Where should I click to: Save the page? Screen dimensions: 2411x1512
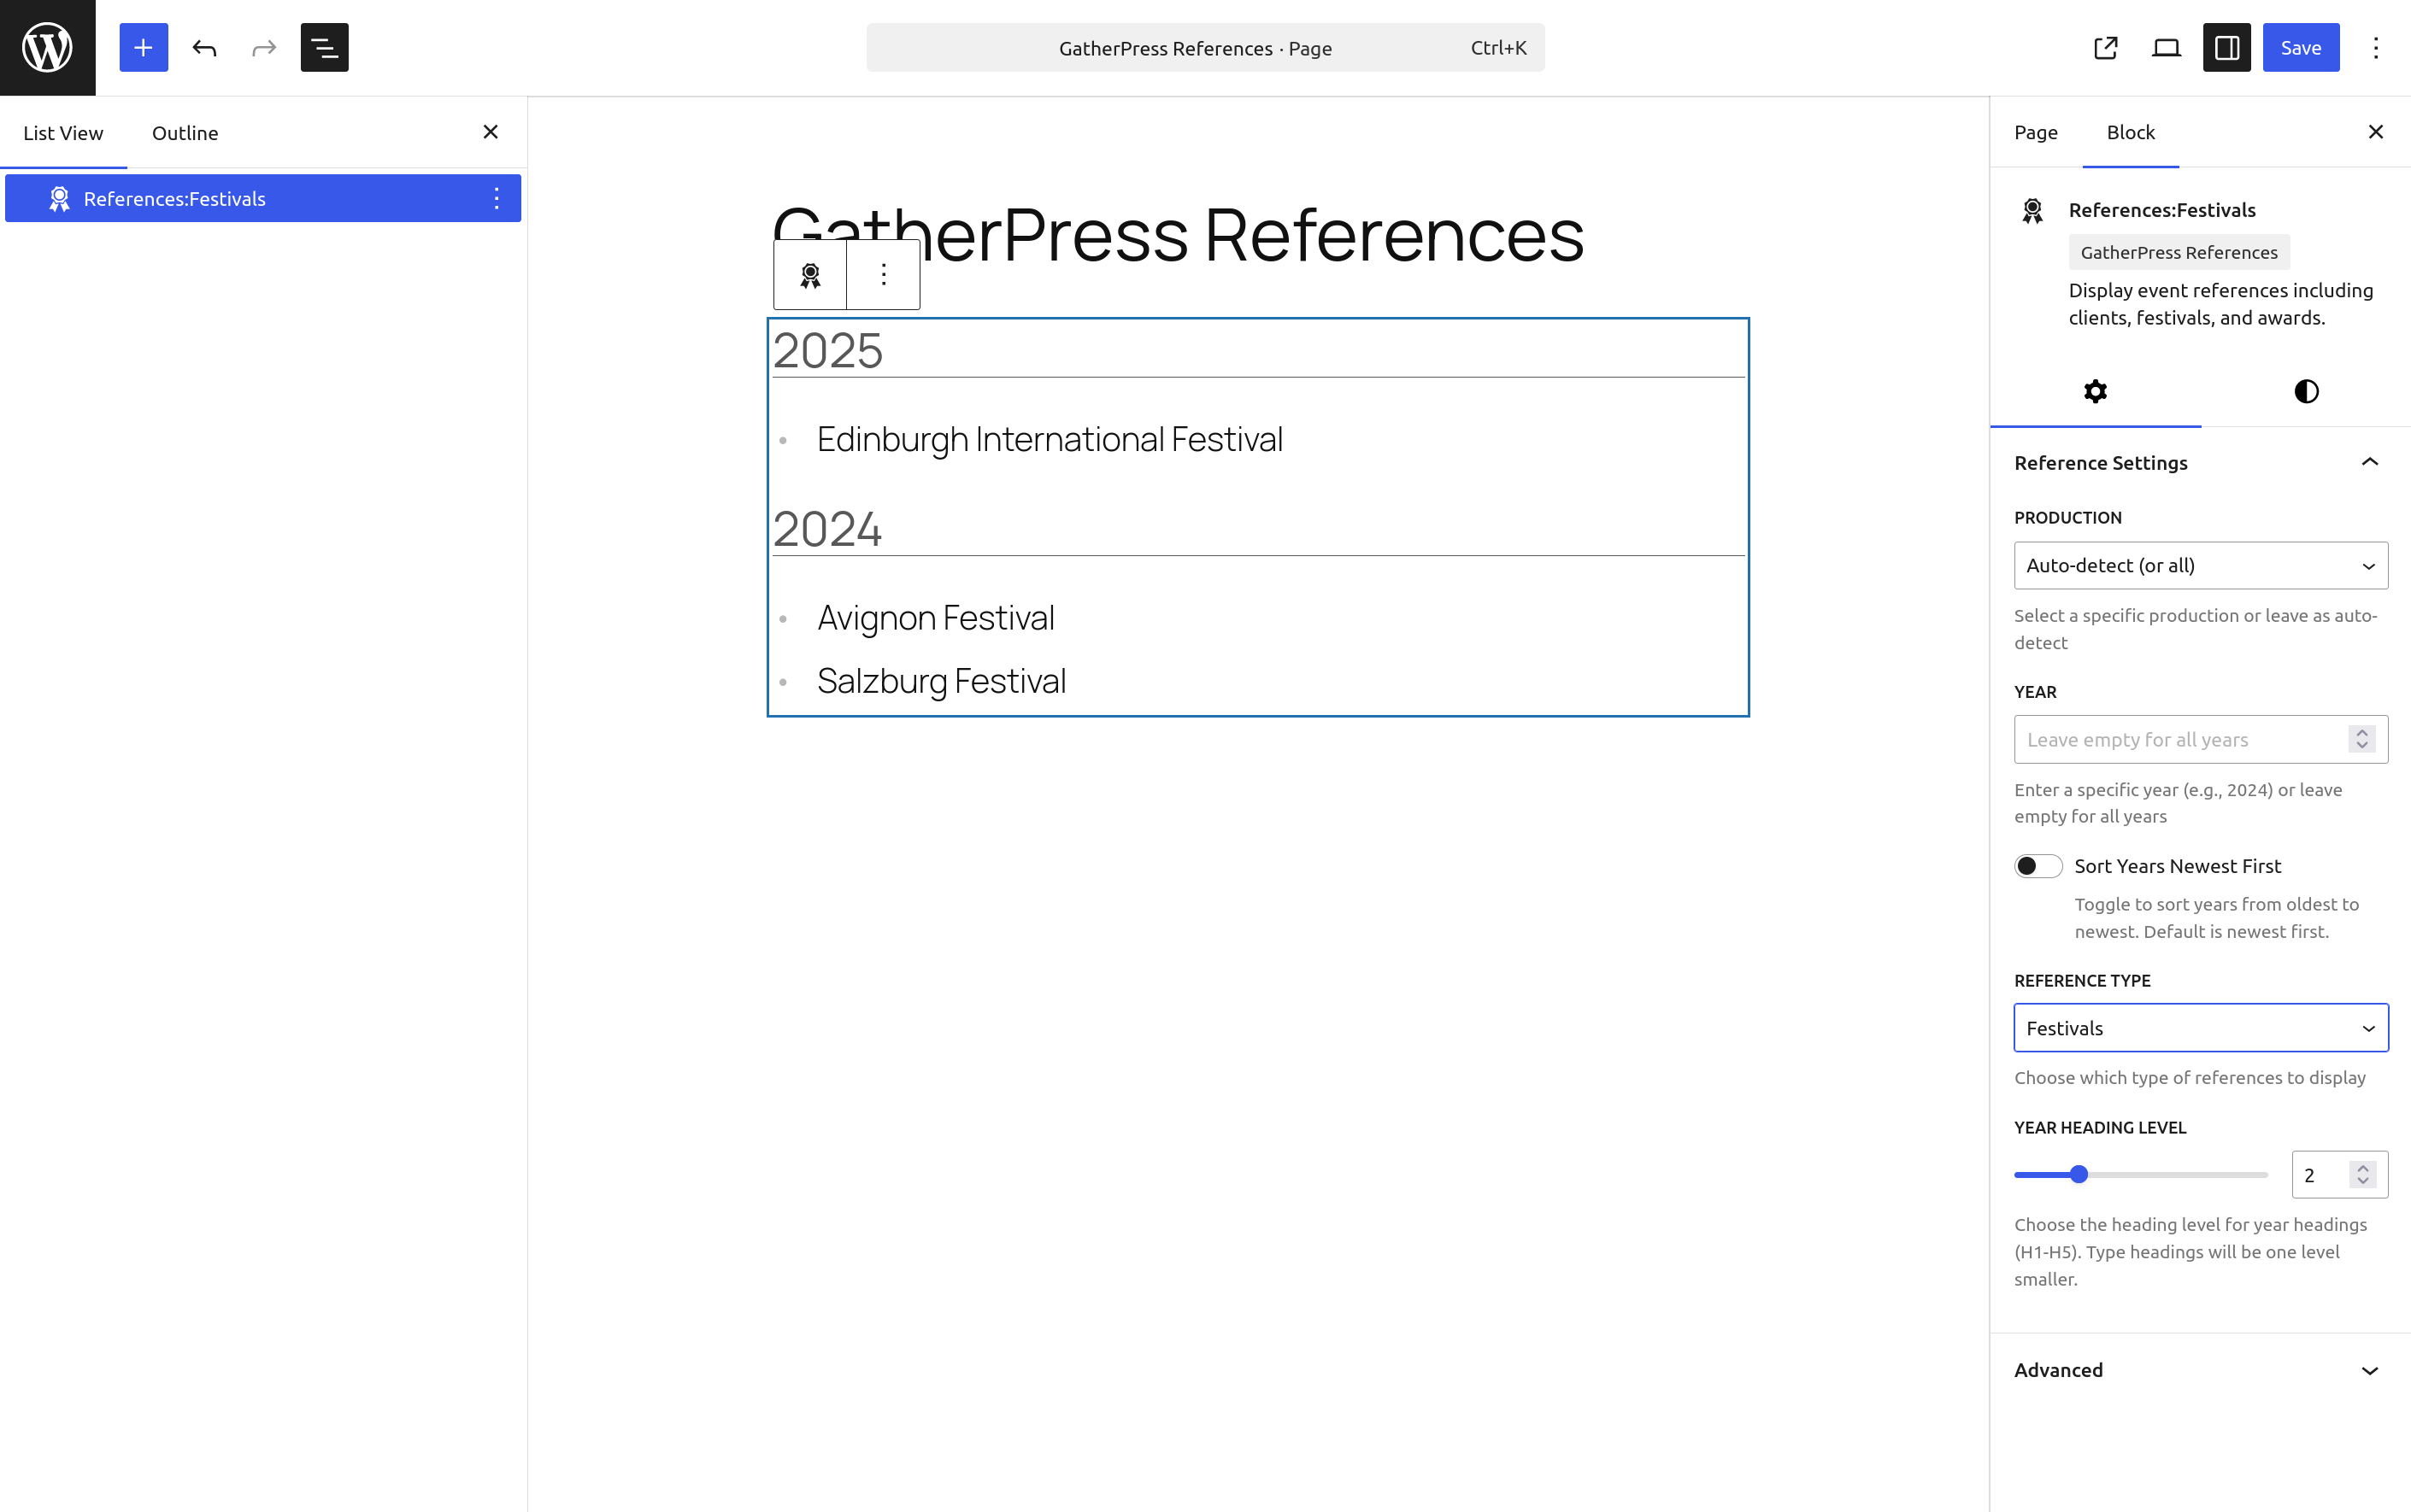2301,47
